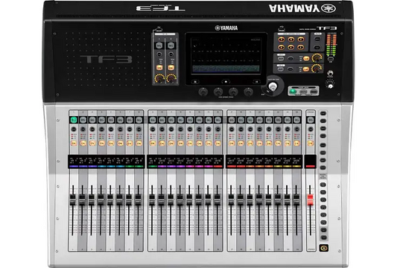The width and height of the screenshot is (397, 268).
Task: Click the first User Defined knob below the screen
Action: [x=203, y=92]
